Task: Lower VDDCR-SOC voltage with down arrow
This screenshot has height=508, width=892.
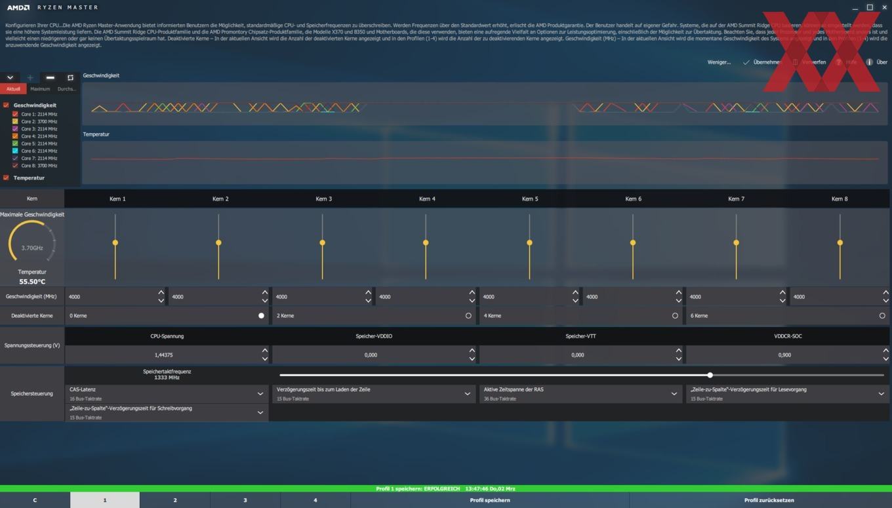Action: pyautogui.click(x=885, y=359)
